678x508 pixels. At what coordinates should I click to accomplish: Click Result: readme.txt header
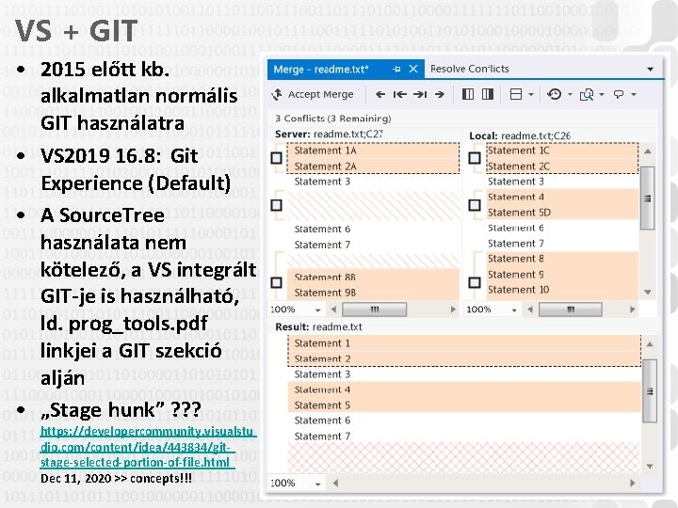(x=318, y=327)
